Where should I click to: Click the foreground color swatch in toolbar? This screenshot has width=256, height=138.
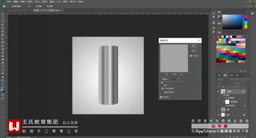(2, 90)
